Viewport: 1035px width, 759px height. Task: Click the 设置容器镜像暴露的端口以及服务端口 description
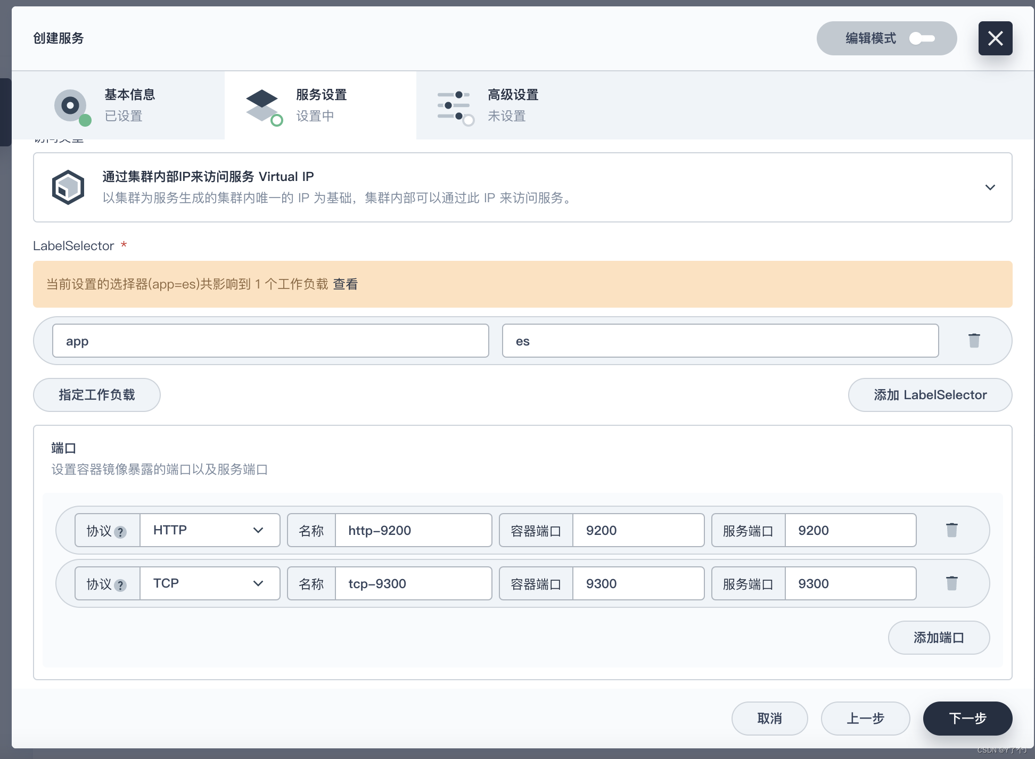(160, 469)
